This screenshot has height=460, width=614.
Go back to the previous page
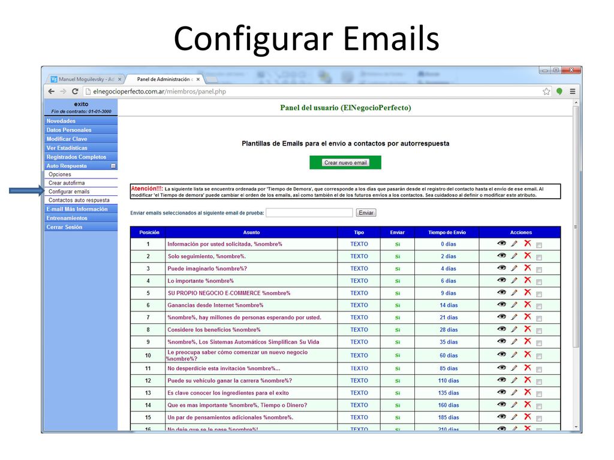pyautogui.click(x=52, y=92)
